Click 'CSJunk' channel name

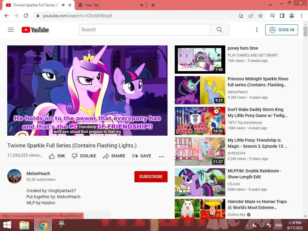coord(234,184)
